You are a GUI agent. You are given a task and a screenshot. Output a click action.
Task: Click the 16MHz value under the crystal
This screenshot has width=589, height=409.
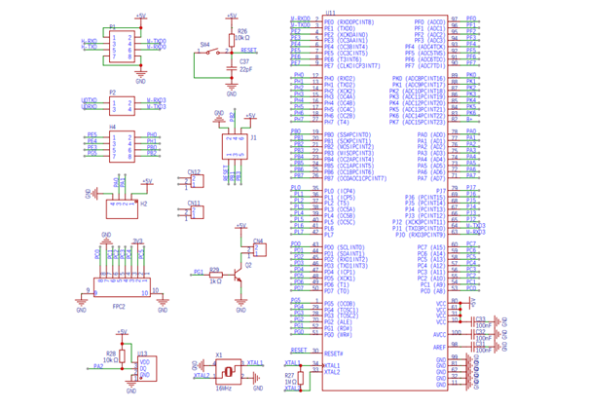pyautogui.click(x=224, y=388)
